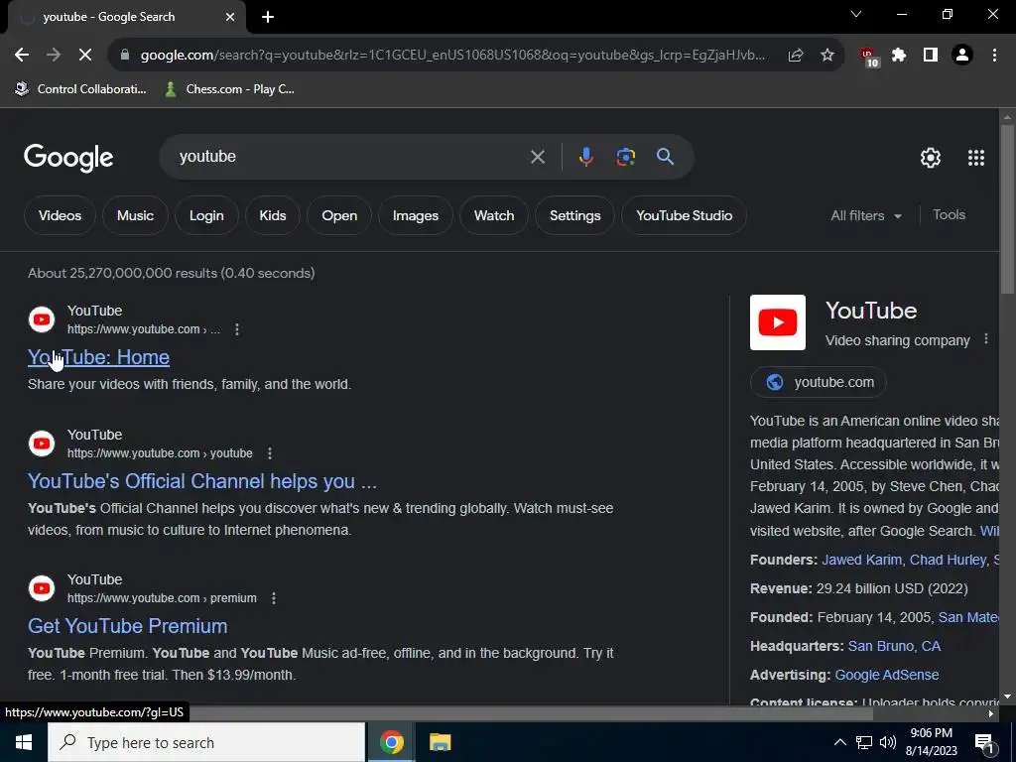Open the Chess.com bookmark

click(x=229, y=88)
